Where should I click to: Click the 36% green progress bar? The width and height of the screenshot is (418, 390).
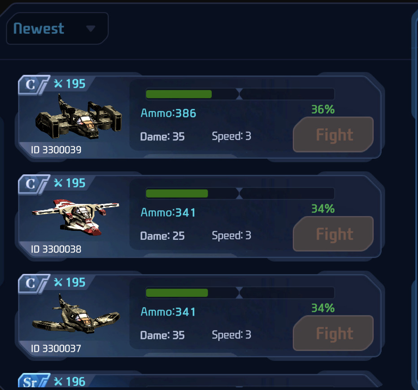pos(240,94)
